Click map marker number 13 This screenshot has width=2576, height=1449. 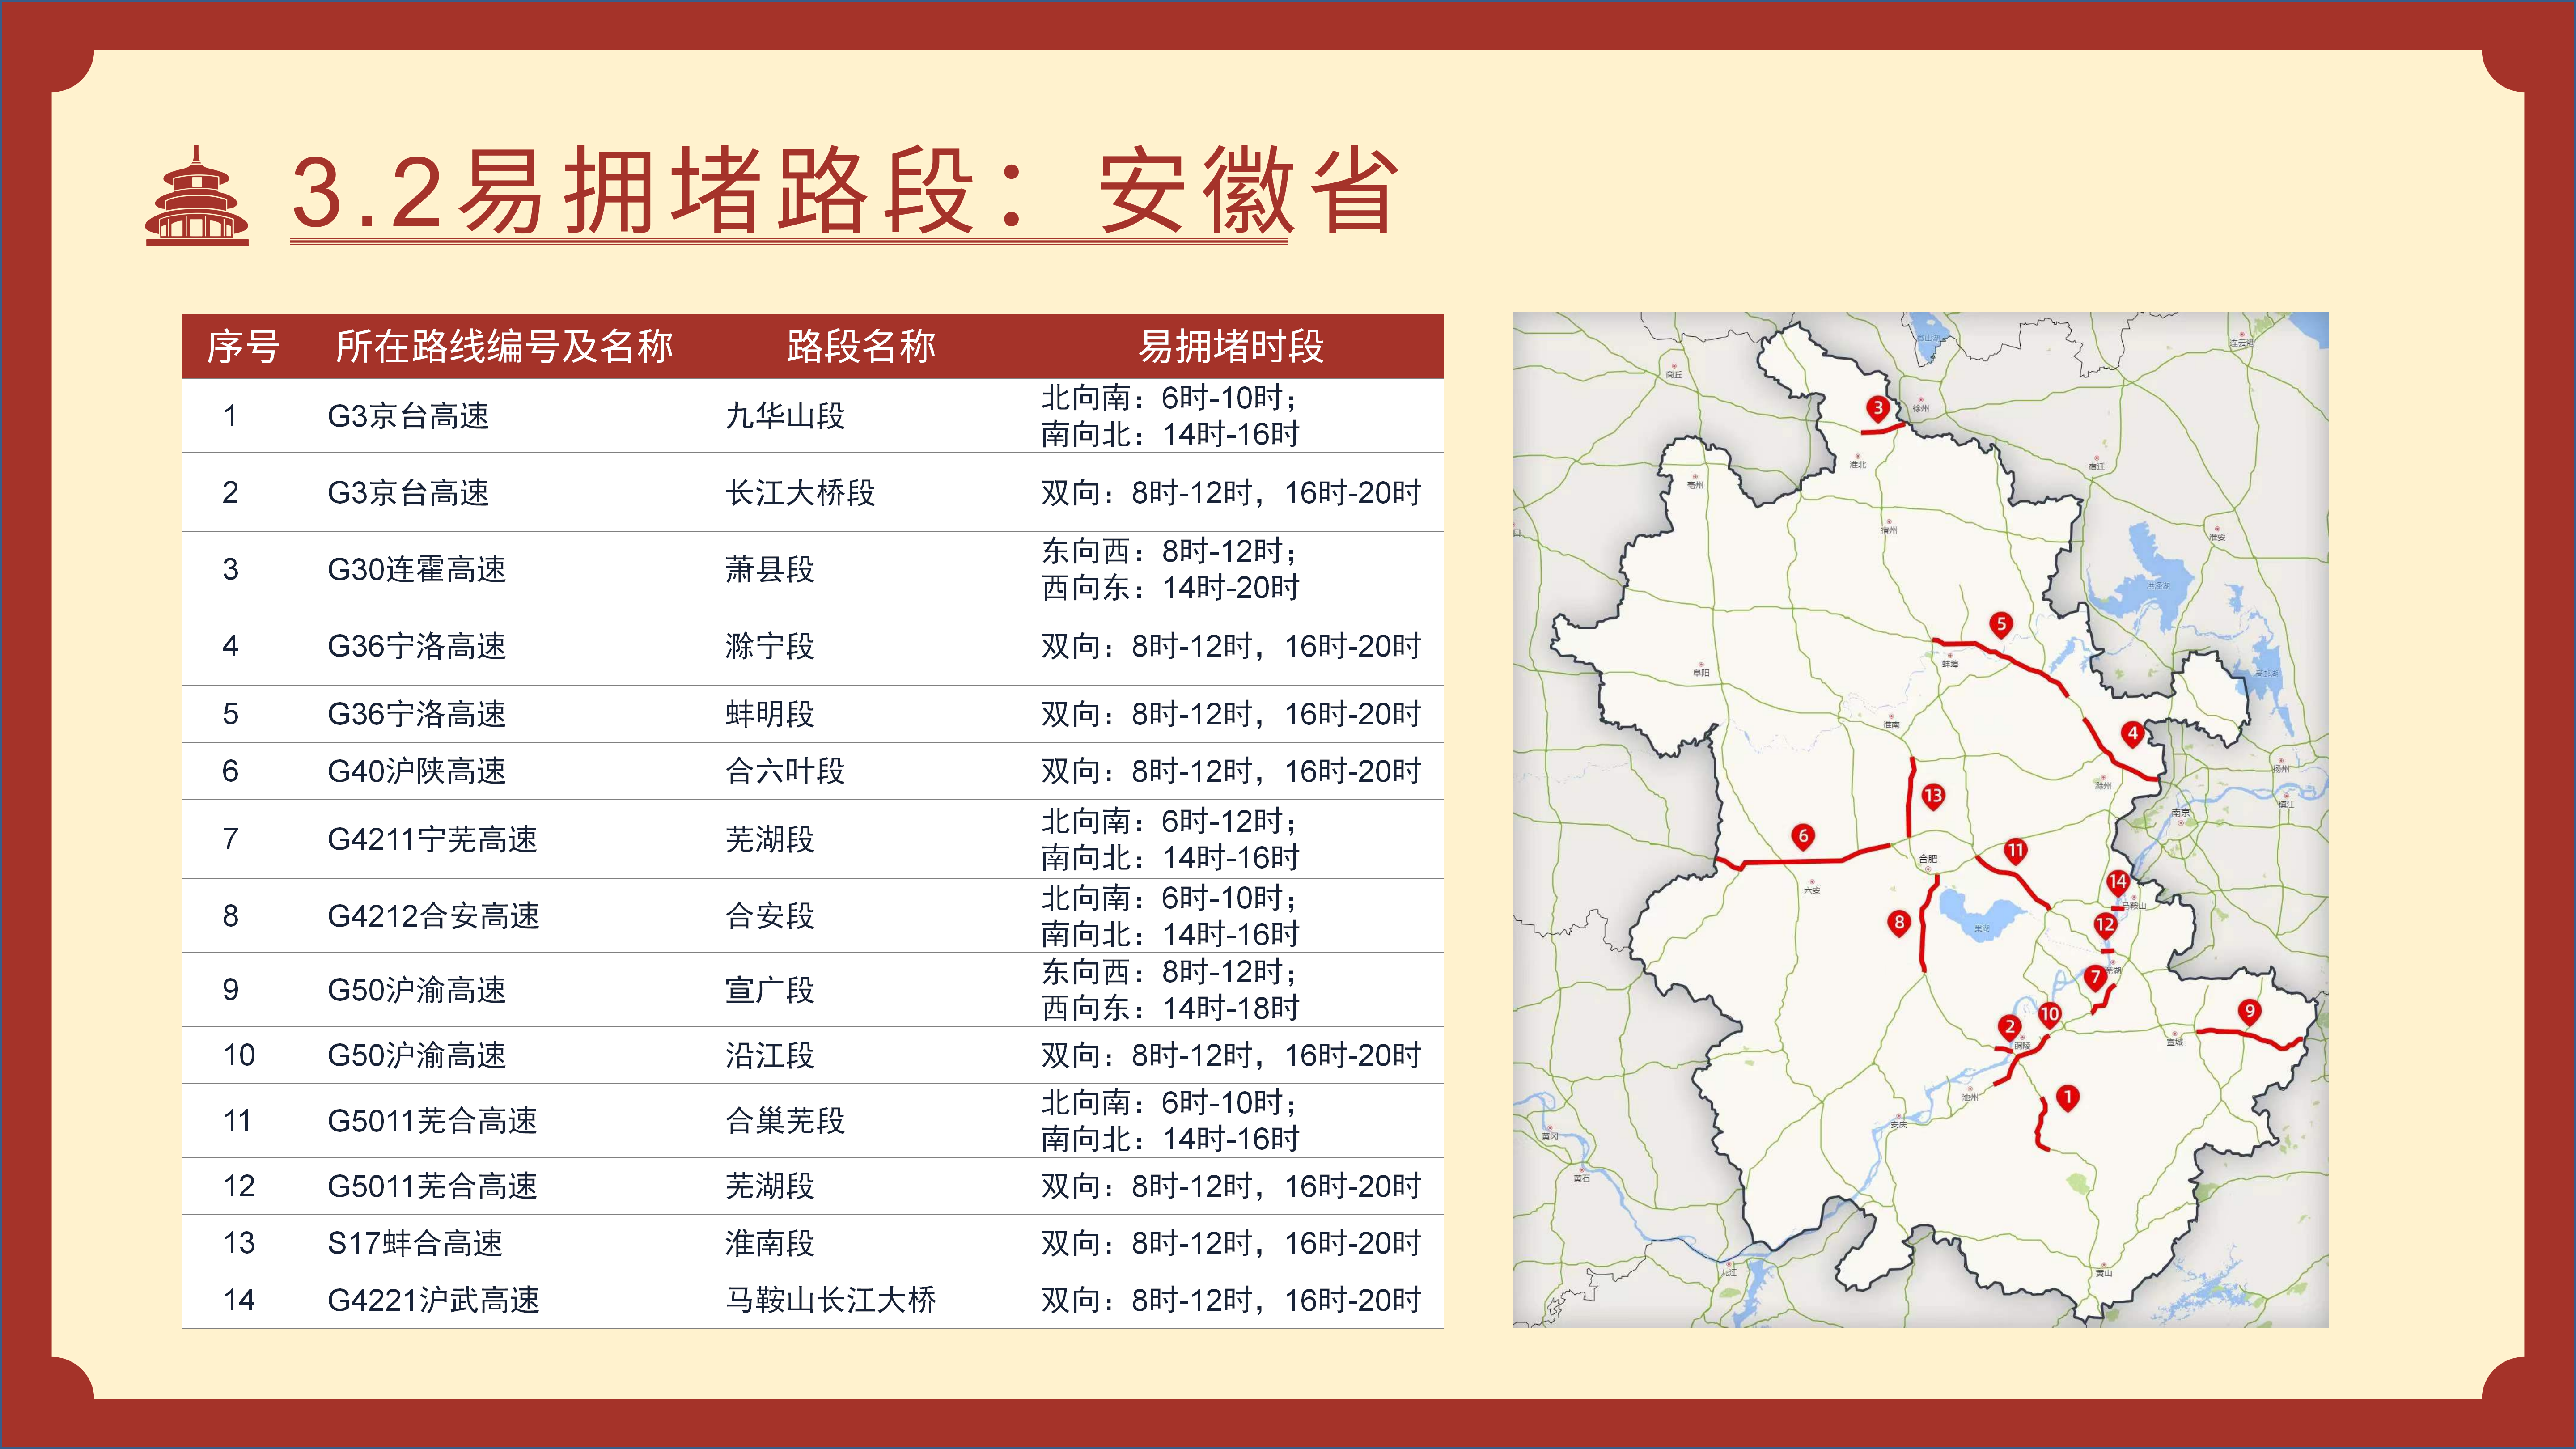(1932, 796)
